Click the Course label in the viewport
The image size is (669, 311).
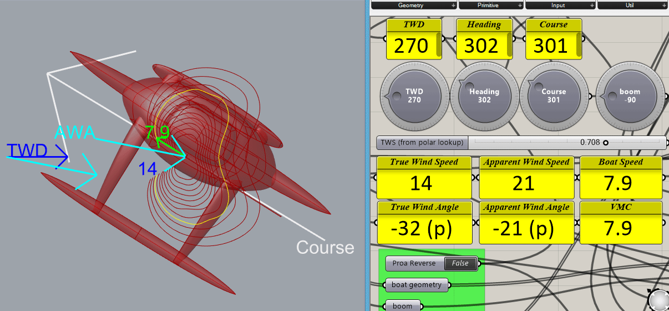point(325,247)
